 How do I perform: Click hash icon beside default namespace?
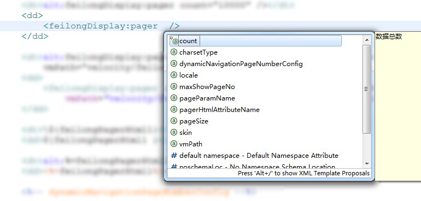(174, 156)
